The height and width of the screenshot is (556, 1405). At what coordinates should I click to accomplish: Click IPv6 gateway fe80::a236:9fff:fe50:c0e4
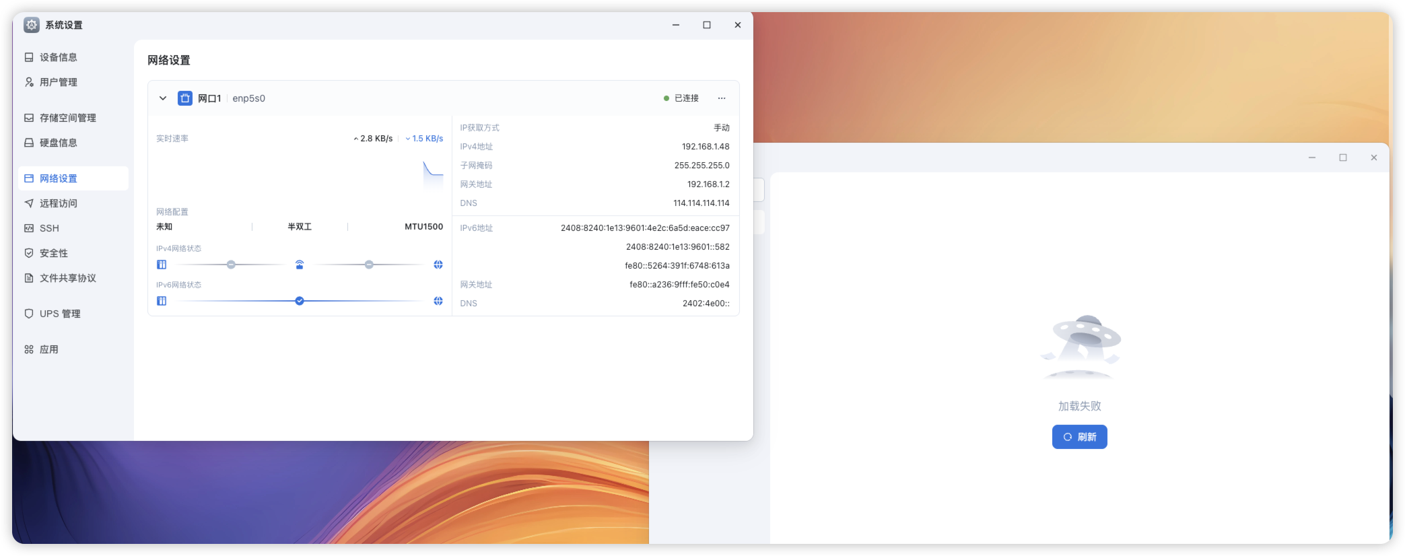679,285
